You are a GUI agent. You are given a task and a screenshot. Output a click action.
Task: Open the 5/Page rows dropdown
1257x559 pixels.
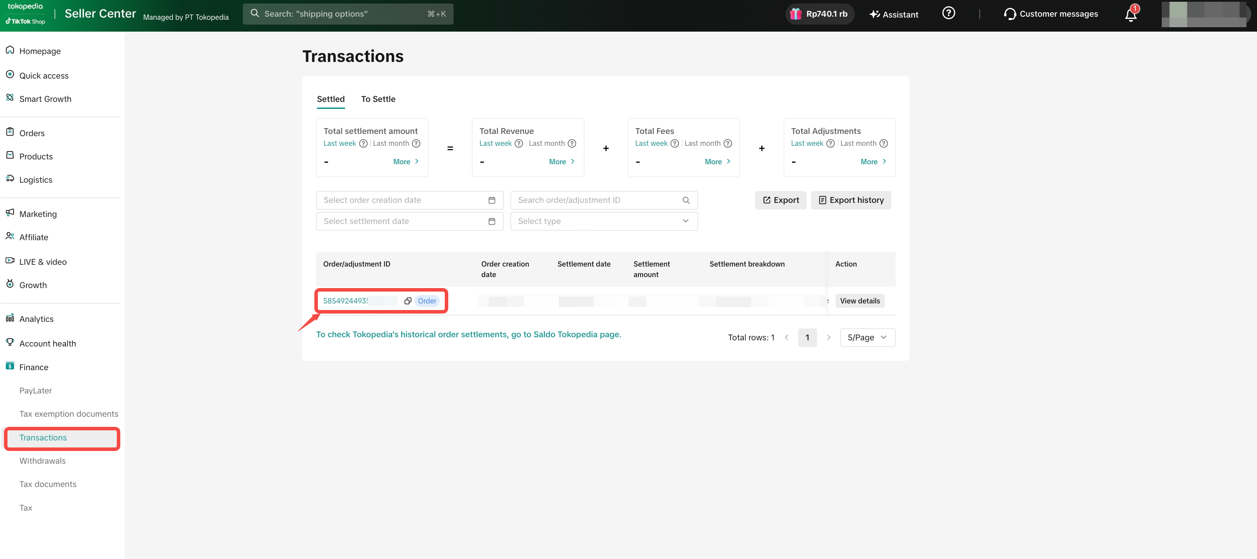pyautogui.click(x=867, y=337)
